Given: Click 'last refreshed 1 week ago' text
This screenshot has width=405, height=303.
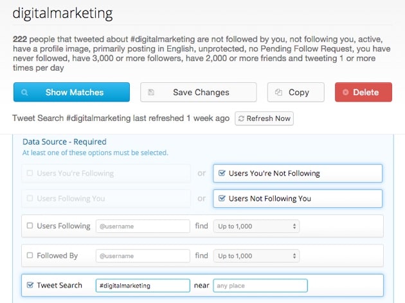Looking at the screenshot, I should point(181,118).
